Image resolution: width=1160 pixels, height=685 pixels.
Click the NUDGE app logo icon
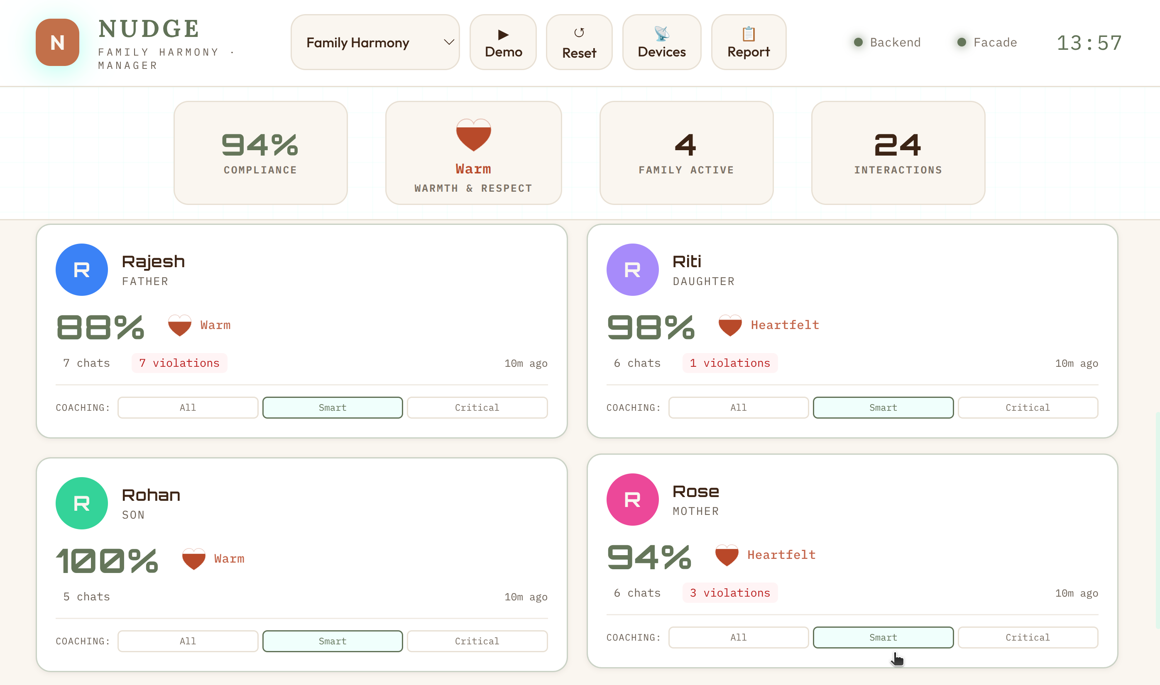[57, 42]
